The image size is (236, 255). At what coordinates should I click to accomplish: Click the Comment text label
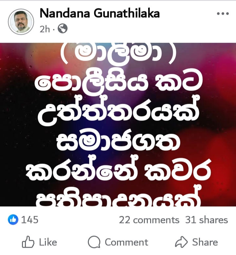(127, 242)
